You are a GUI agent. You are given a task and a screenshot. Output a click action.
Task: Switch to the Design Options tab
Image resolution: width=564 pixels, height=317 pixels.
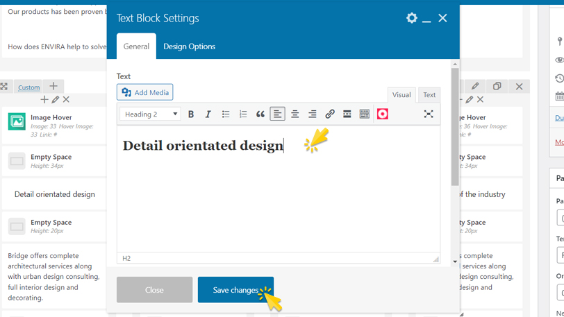click(x=189, y=46)
